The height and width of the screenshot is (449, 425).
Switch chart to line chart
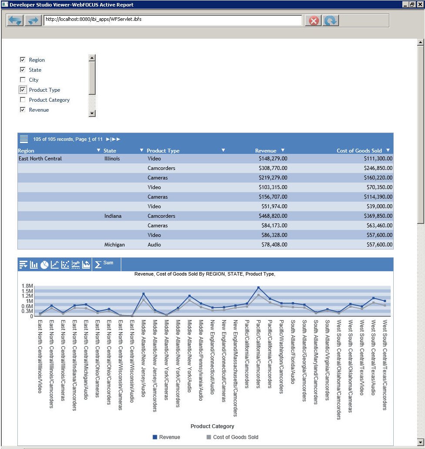55,265
